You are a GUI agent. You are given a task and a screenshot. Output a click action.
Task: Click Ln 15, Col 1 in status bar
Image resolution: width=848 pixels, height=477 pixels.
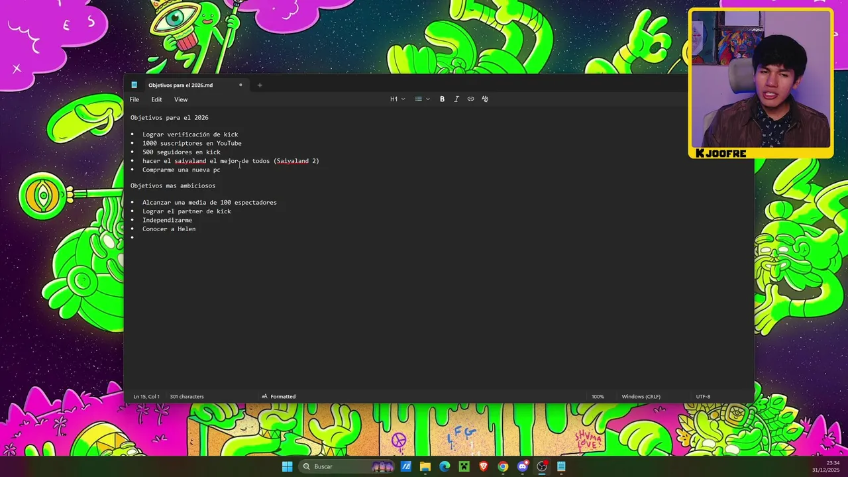tap(146, 397)
